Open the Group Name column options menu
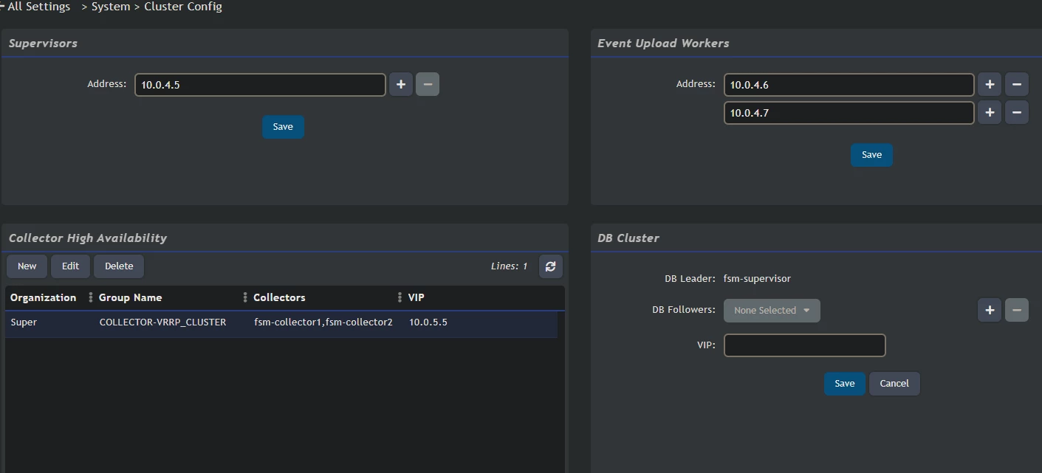Screen dimensions: 1042x473 click(x=92, y=297)
